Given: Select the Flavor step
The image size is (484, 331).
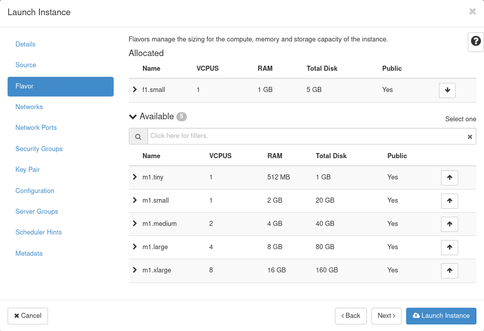Looking at the screenshot, I should tap(61, 86).
